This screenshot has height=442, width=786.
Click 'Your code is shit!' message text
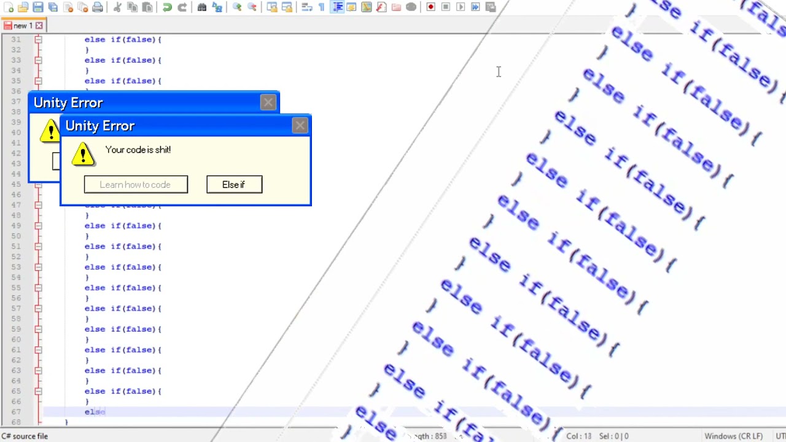click(138, 150)
